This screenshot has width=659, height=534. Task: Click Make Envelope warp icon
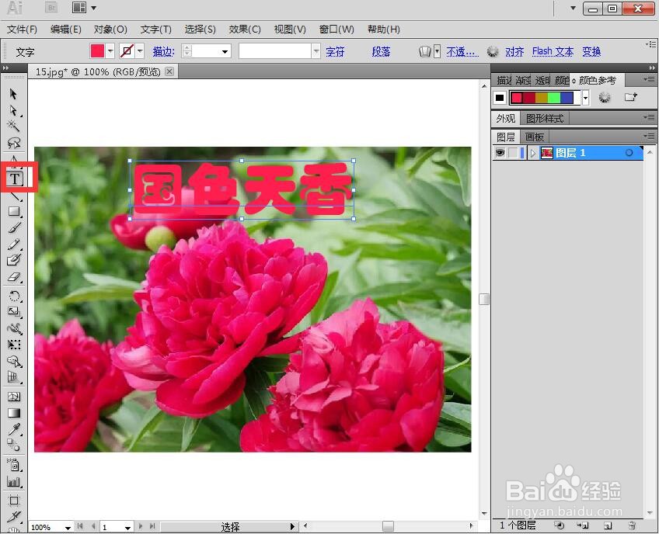click(425, 52)
